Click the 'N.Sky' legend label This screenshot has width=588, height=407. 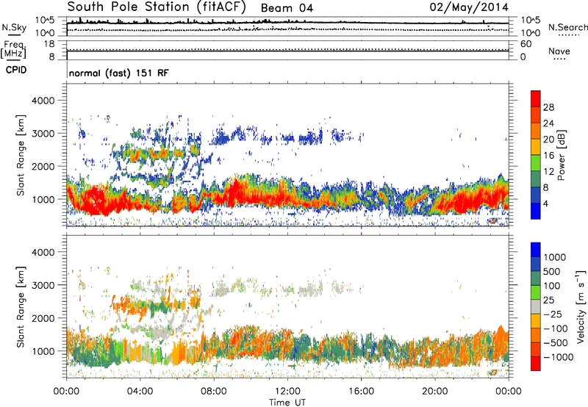click(14, 27)
